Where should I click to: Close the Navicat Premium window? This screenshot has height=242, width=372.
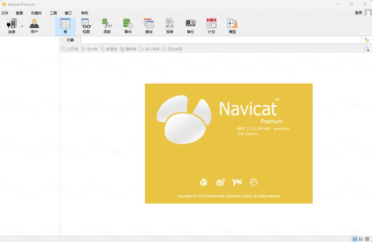coord(365,4)
